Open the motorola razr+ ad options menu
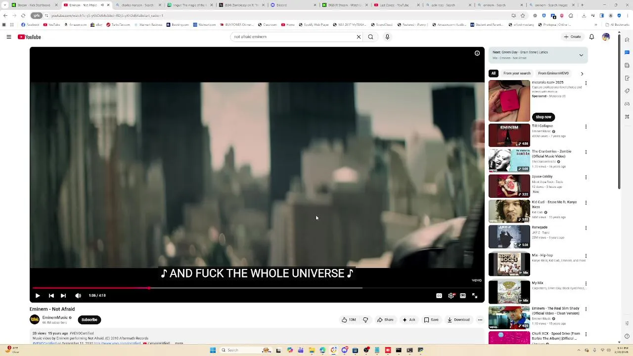 586,83
